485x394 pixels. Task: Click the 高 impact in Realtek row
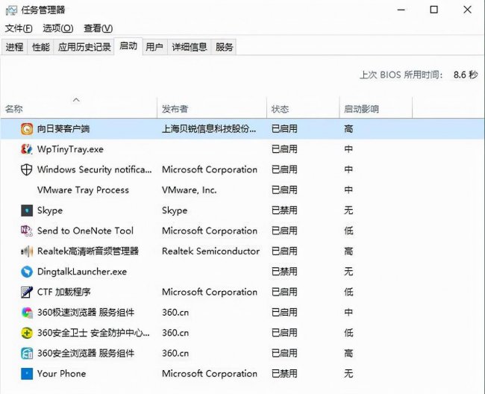(x=348, y=251)
